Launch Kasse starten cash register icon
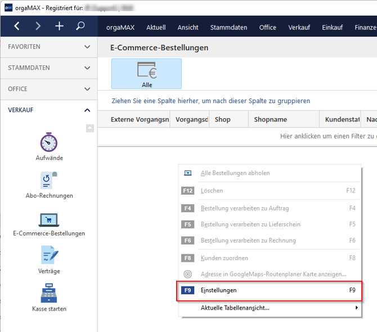The width and height of the screenshot is (377, 332). (49, 293)
